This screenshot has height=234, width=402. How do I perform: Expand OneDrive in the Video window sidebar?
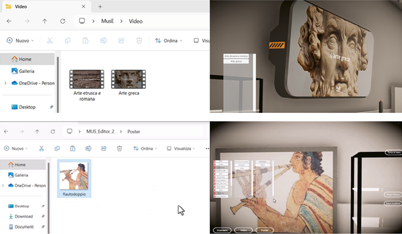pos(5,83)
